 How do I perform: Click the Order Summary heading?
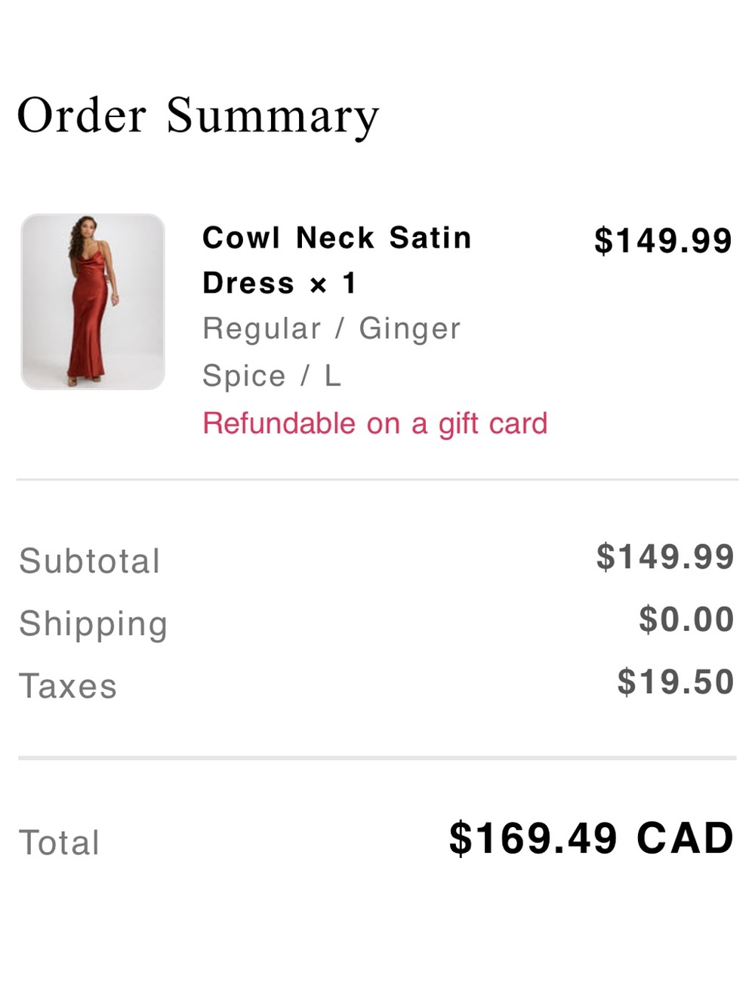click(198, 116)
